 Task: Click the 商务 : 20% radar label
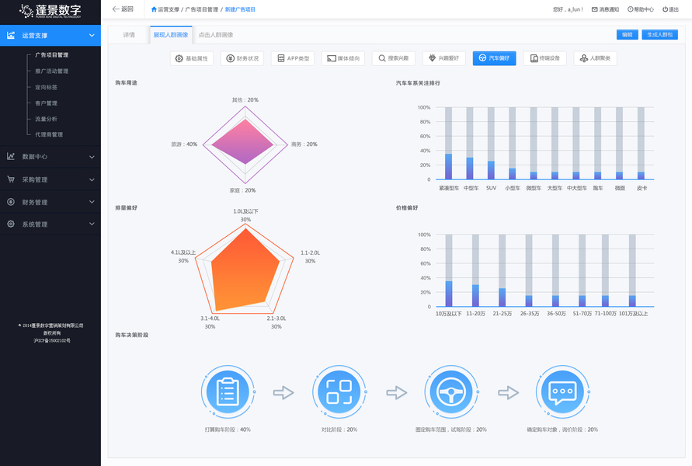tap(304, 144)
